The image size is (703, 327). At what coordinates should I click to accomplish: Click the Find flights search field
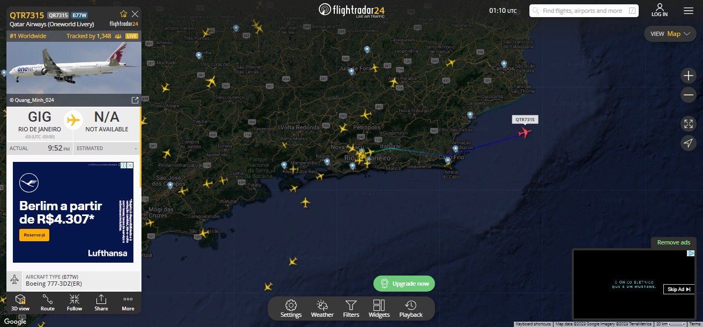pyautogui.click(x=584, y=11)
